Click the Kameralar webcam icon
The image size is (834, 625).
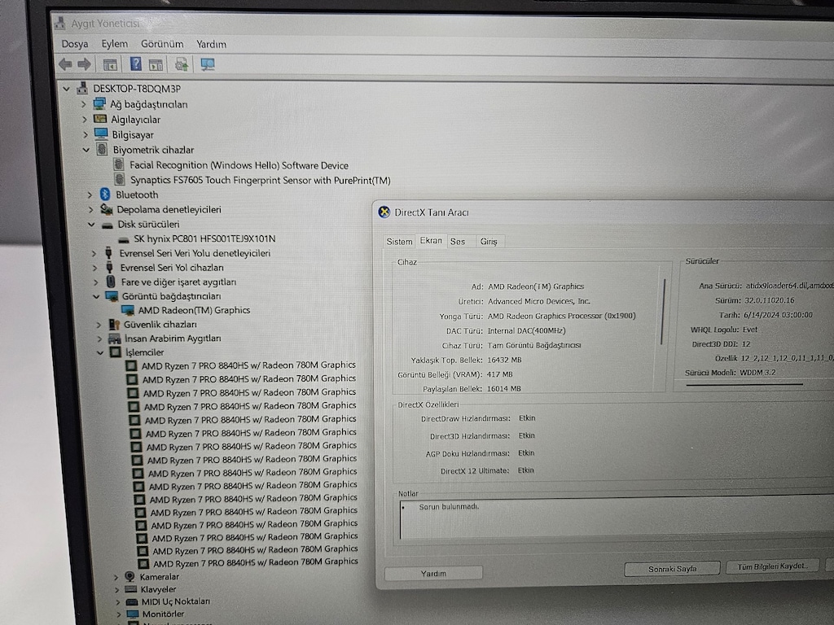pos(129,577)
